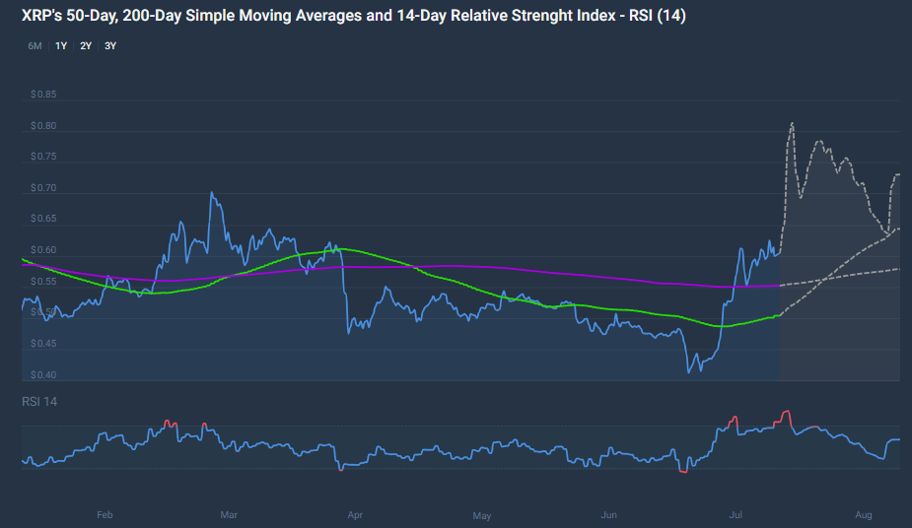Click the $0.60 price axis label

[43, 250]
